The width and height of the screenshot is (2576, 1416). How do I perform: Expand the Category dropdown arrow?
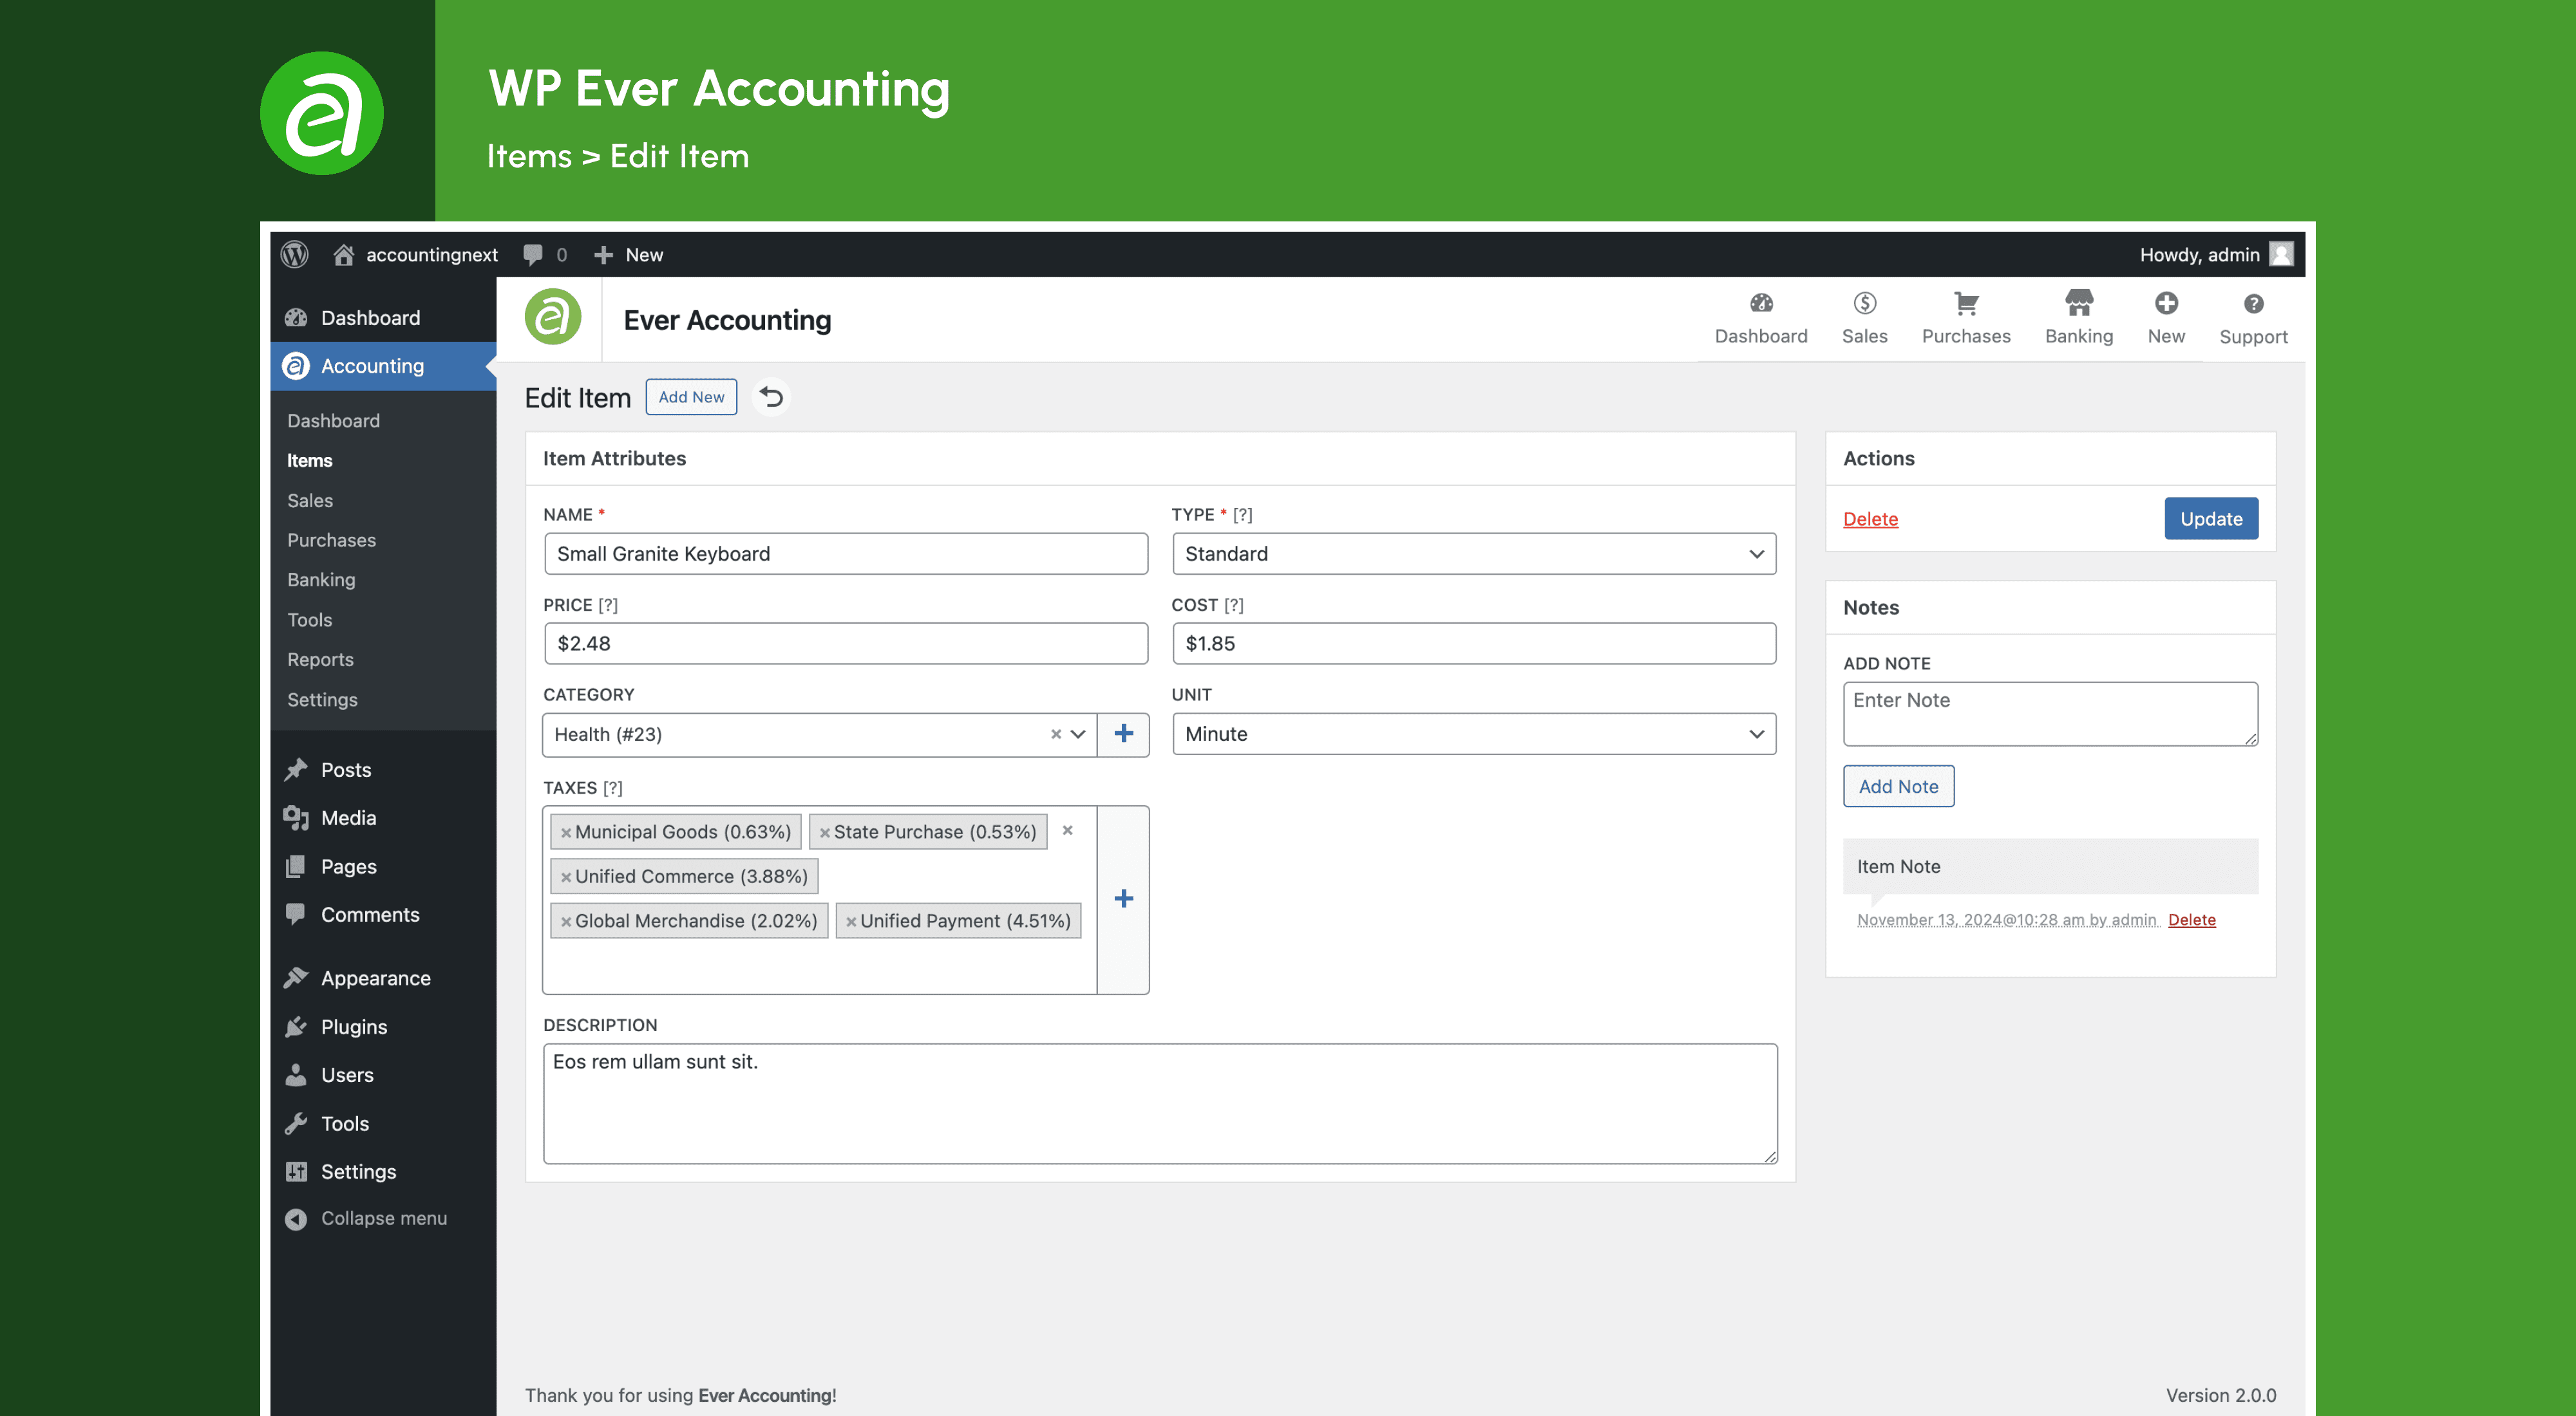1078,734
